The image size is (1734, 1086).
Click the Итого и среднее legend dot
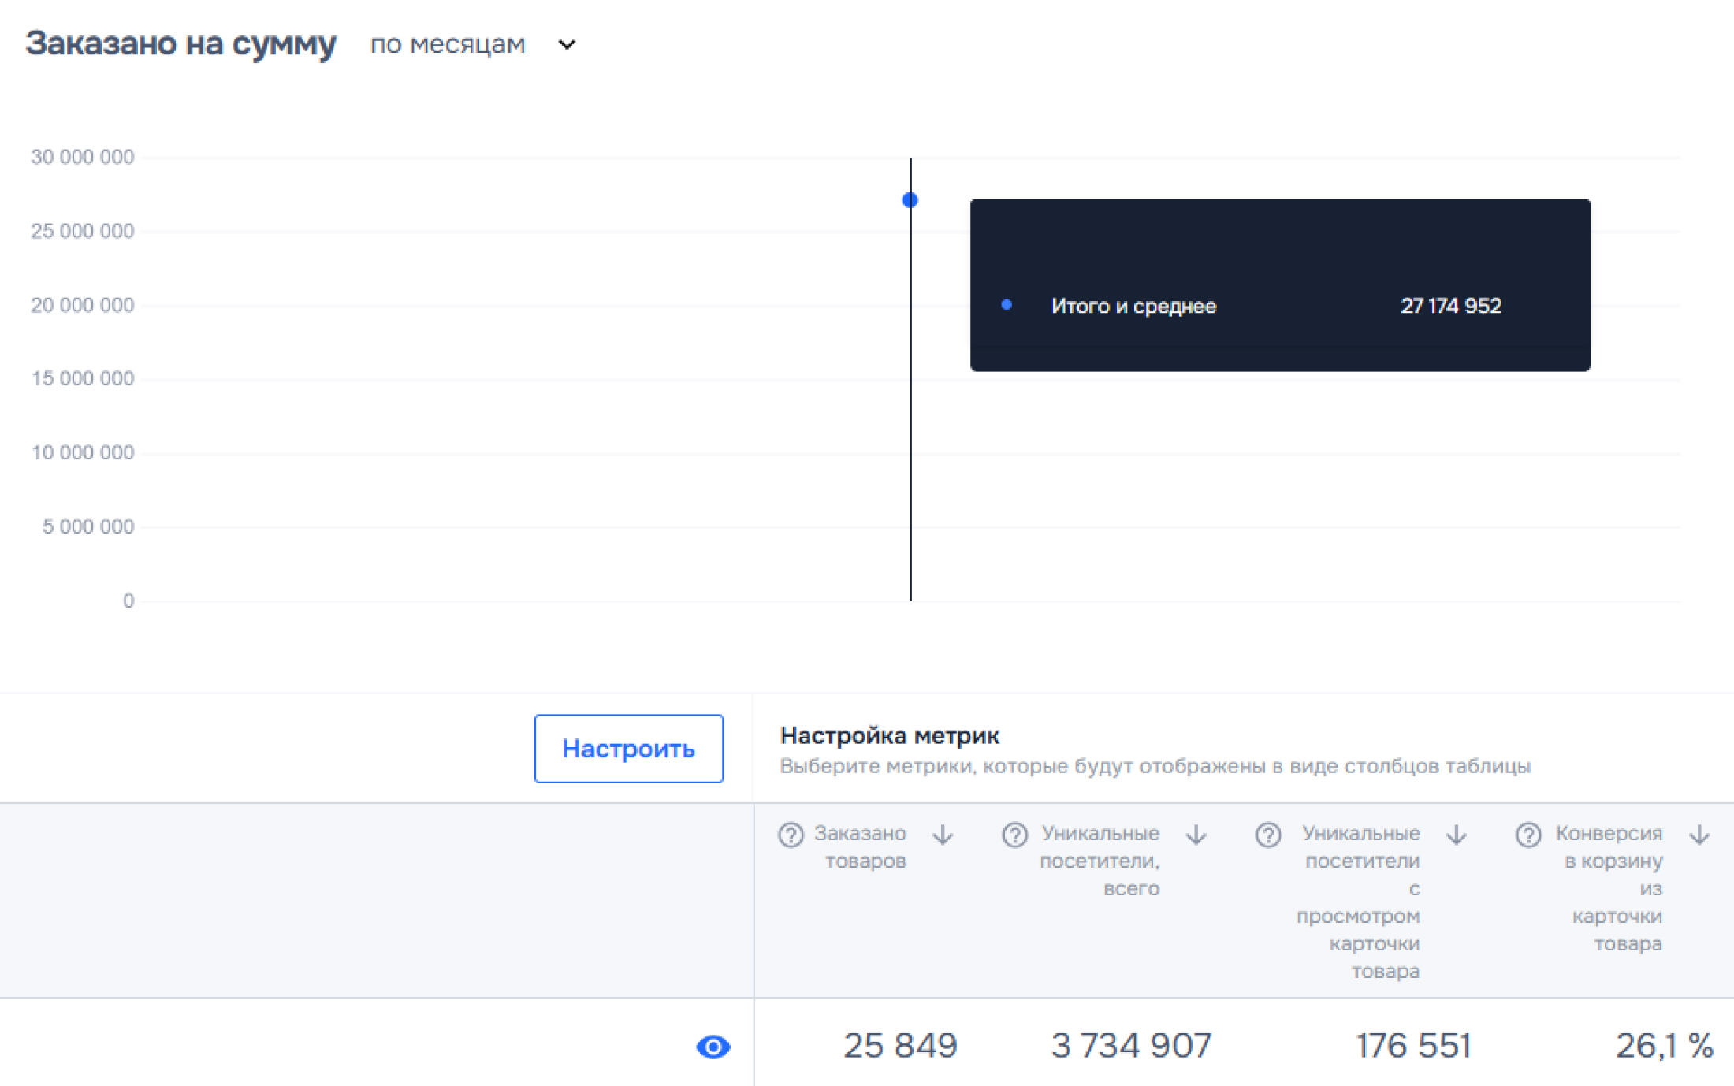click(1007, 305)
